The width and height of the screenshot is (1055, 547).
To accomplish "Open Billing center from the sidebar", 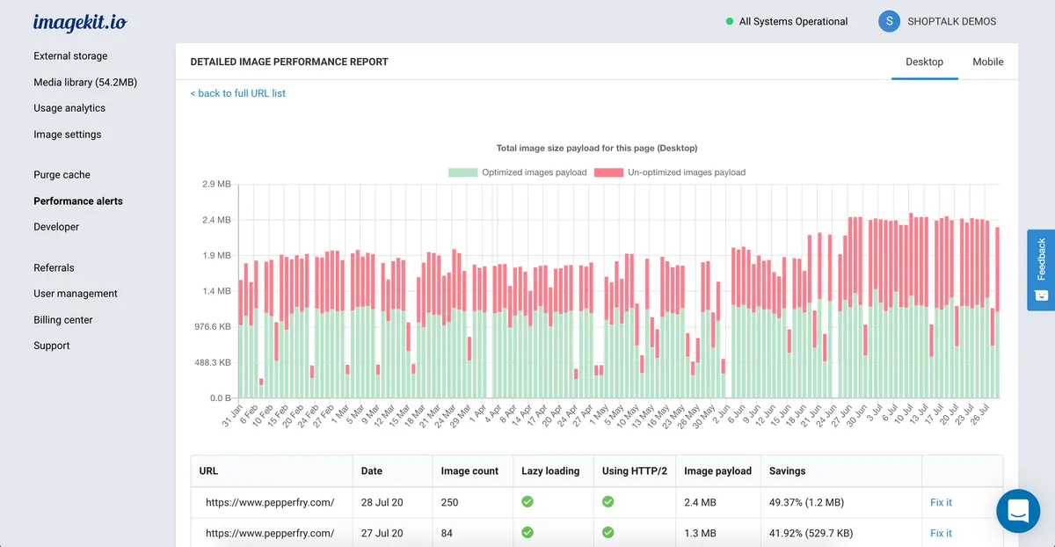I will point(63,320).
